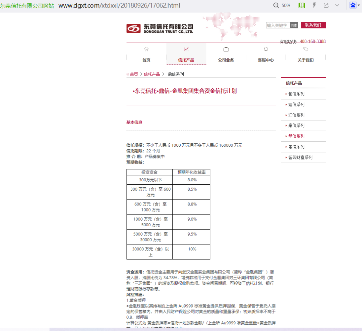Open dropdown arrow beside paw icon
The width and height of the screenshot is (362, 331).
pos(359,5)
